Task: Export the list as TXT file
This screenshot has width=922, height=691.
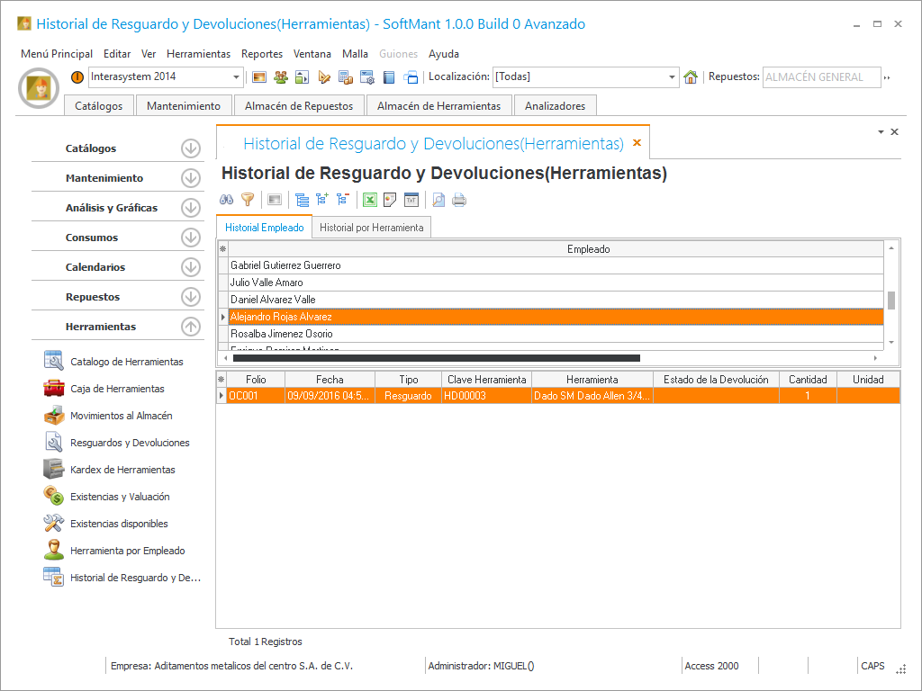Action: tap(411, 200)
